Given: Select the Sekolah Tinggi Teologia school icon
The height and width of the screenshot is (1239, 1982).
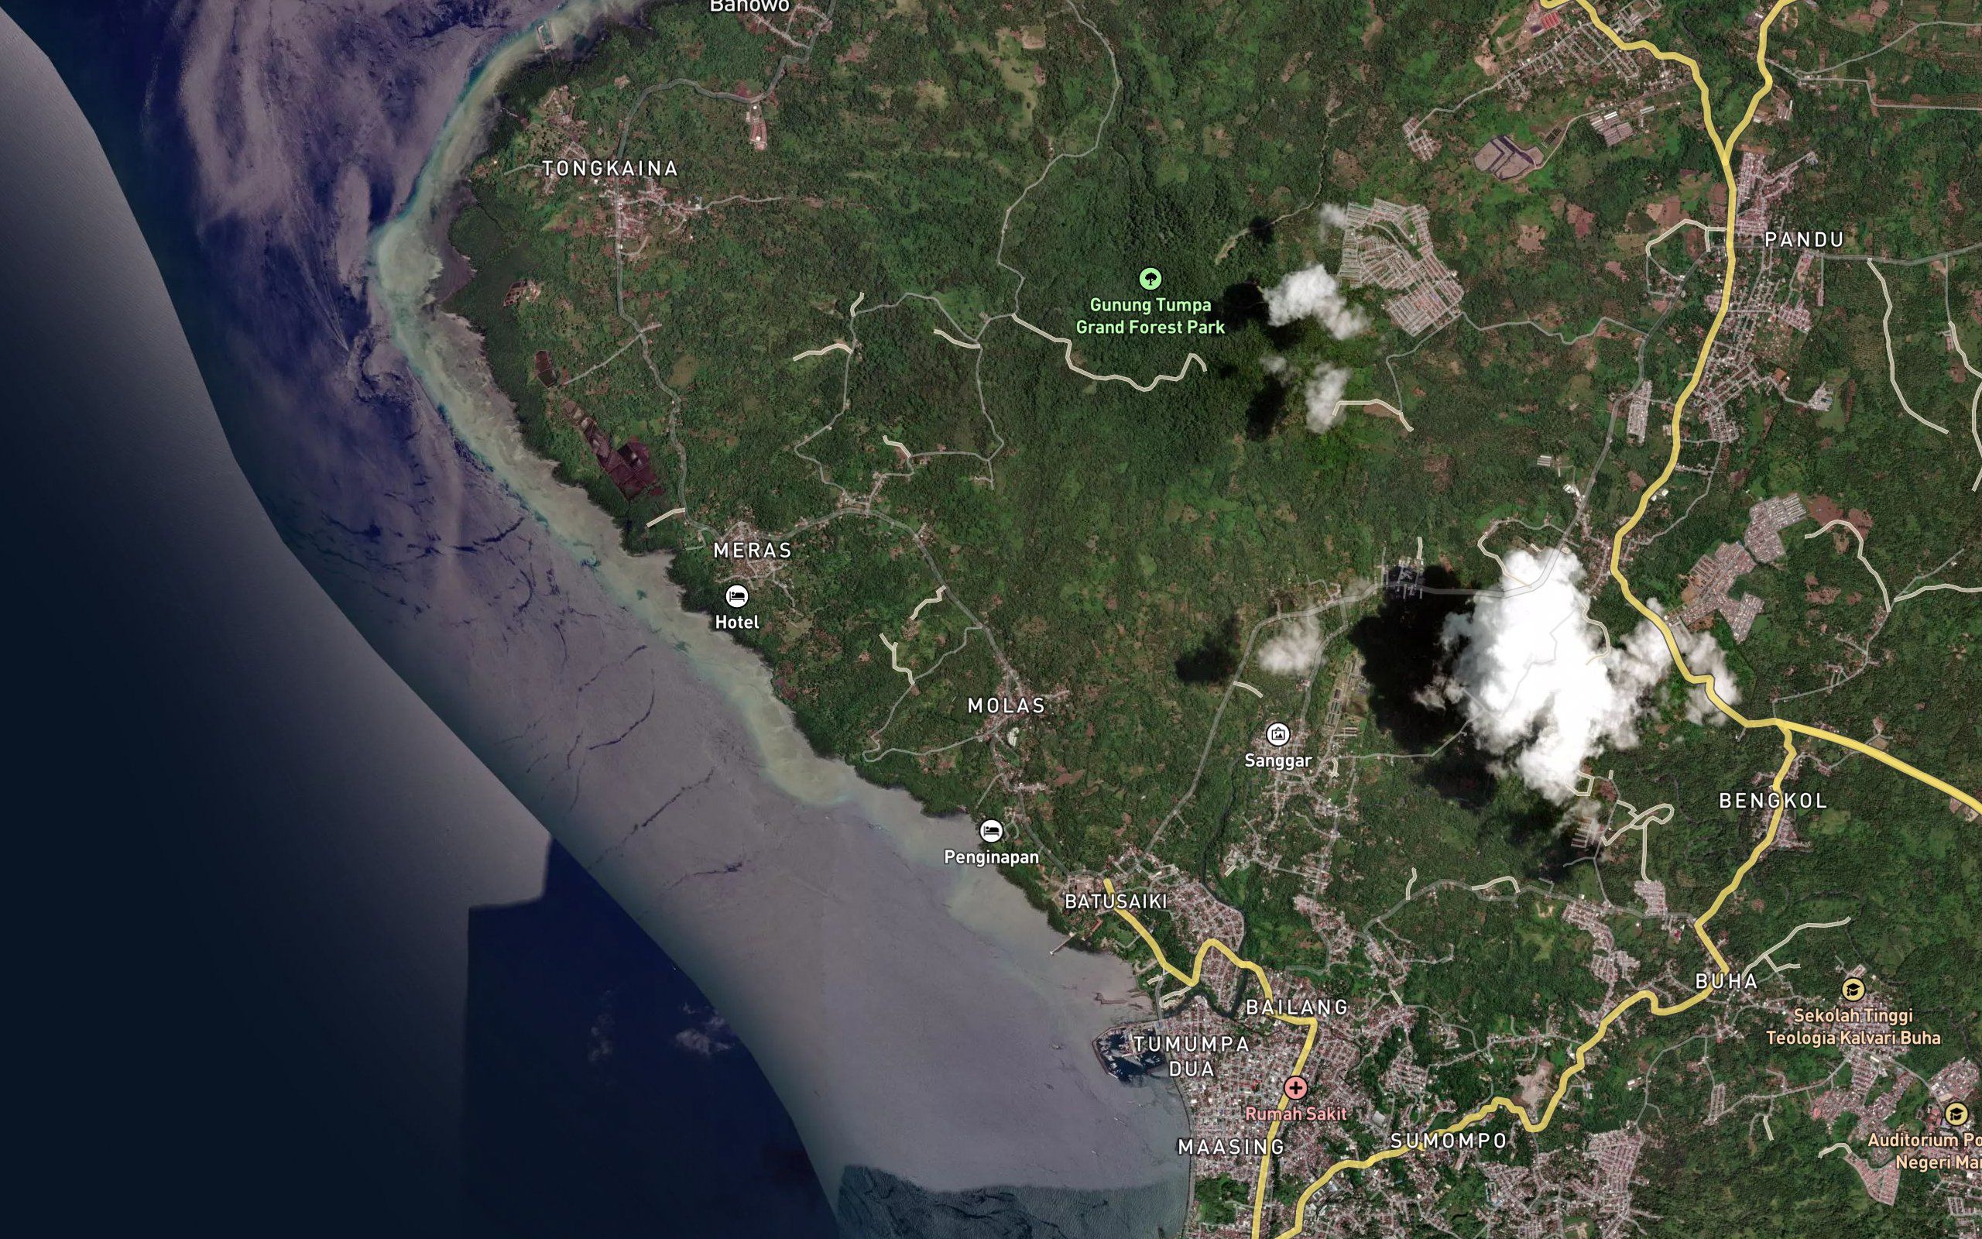Looking at the screenshot, I should tap(1853, 989).
